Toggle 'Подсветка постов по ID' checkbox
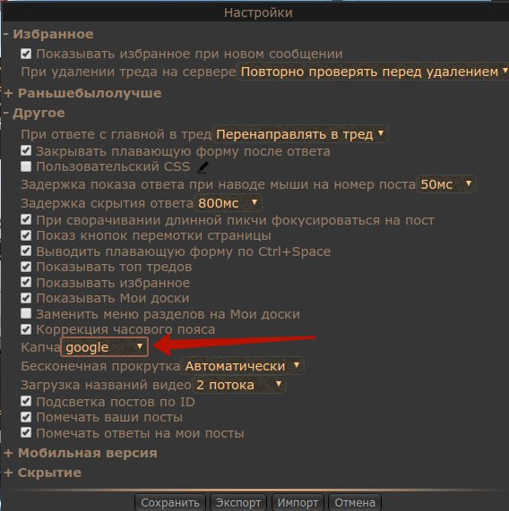This screenshot has width=509, height=511. (x=26, y=401)
